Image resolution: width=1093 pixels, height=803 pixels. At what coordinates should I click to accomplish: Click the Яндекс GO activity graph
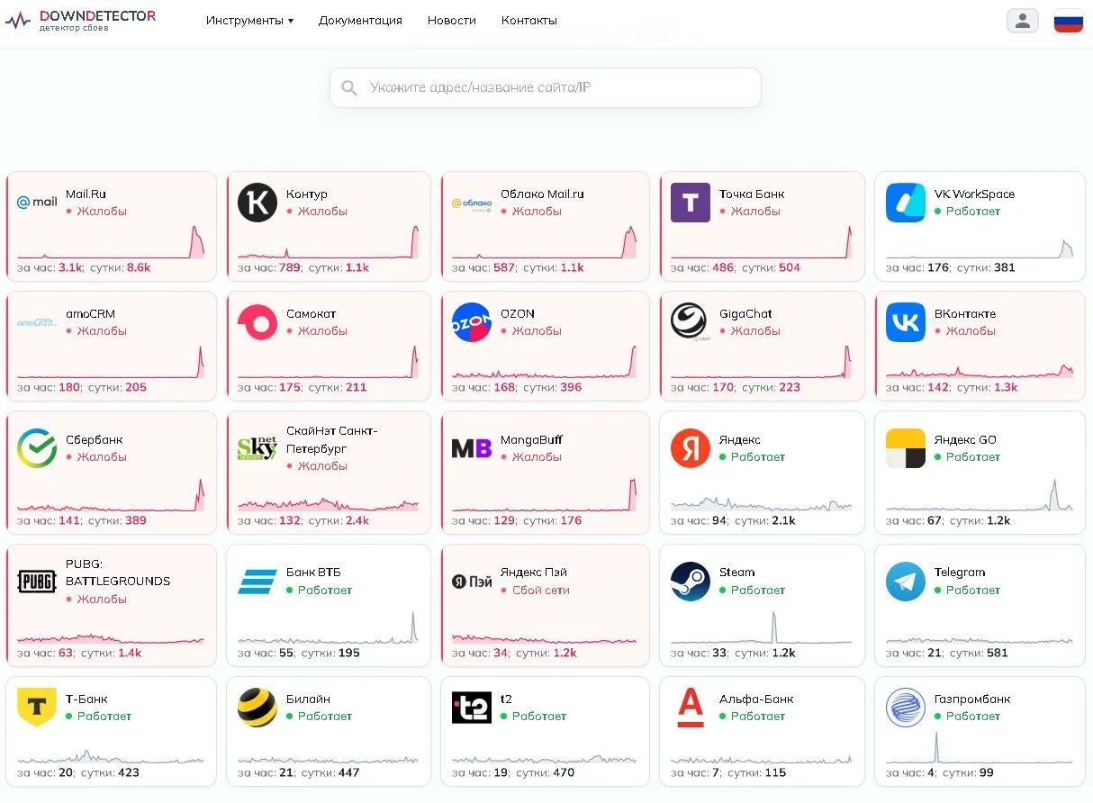980,493
